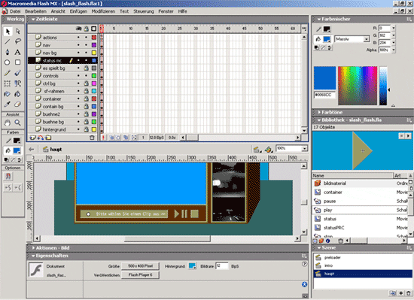Image resolution: width=414 pixels, height=300 pixels.
Task: Toggle visibility dot of actions layer
Action: coord(78,38)
